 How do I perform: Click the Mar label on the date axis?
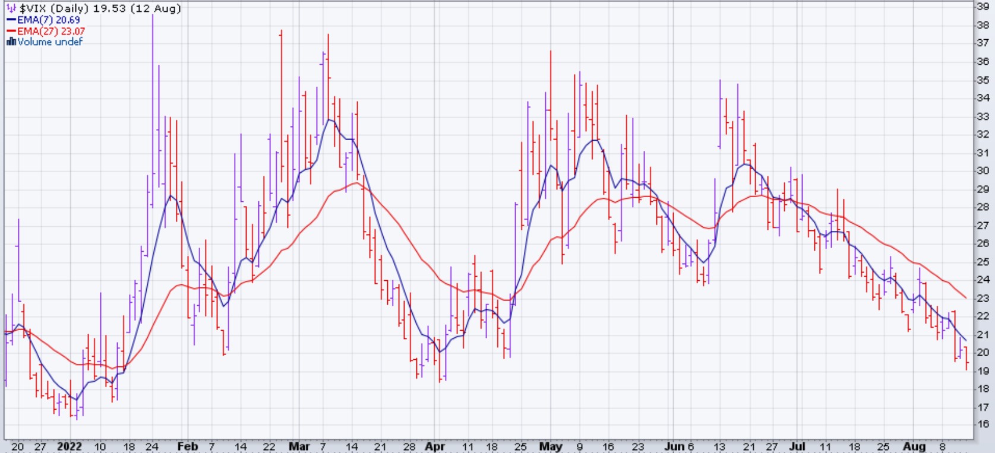coord(299,446)
